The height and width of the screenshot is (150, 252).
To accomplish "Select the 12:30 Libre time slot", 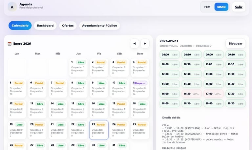I will [x=192, y=74].
